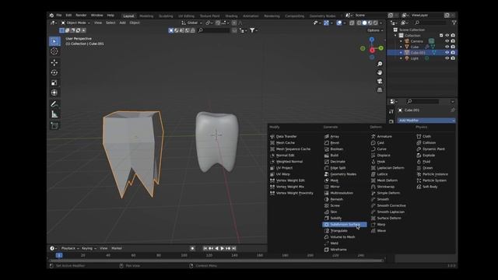This screenshot has width=498, height=280.
Task: Jump to first frame in timeline
Action: [x=205, y=248]
